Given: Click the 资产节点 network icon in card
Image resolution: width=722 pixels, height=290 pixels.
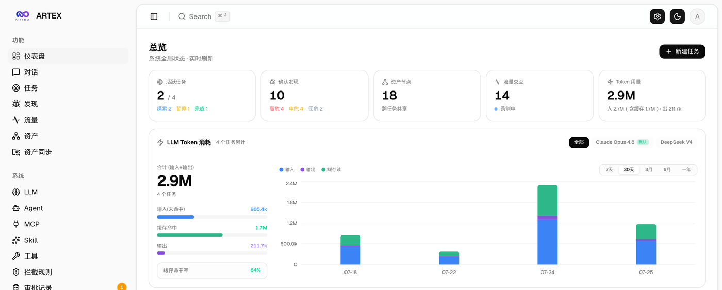Looking at the screenshot, I should (385, 82).
